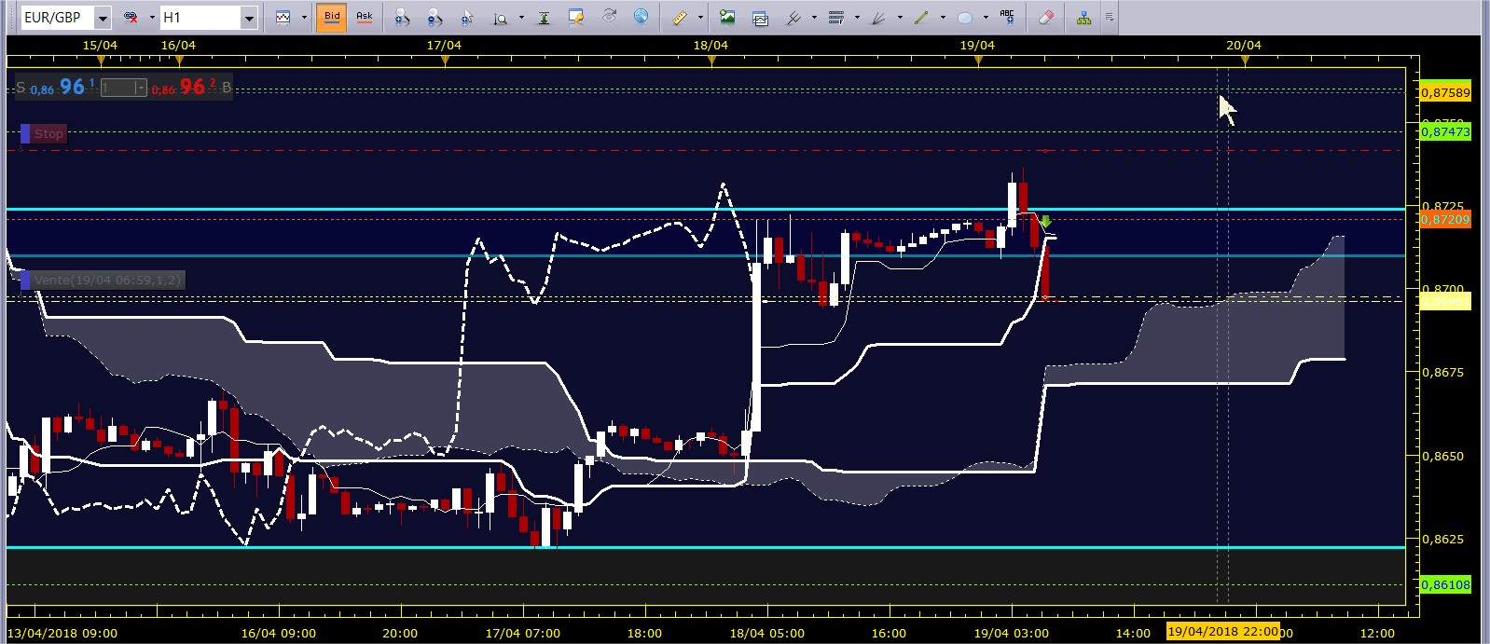
Task: Select the green trend line tool
Action: point(921,17)
